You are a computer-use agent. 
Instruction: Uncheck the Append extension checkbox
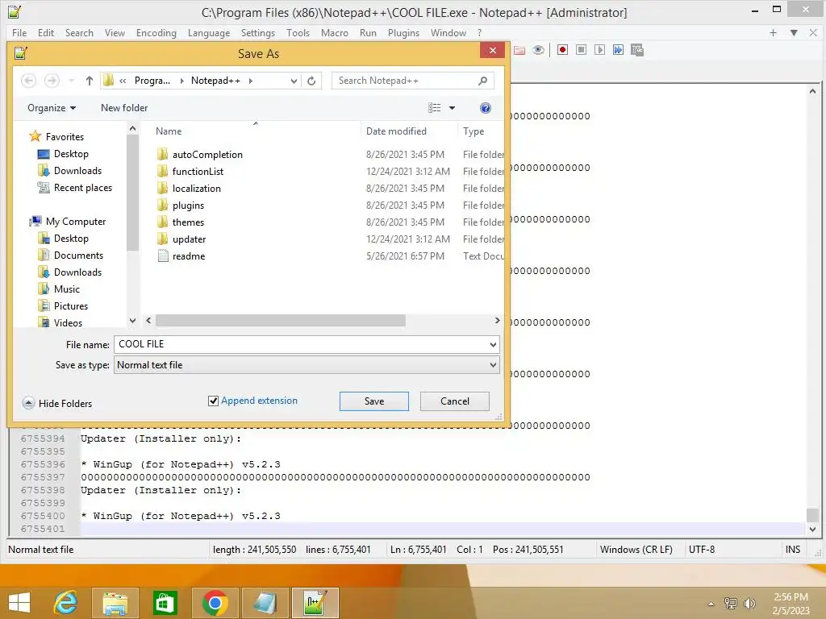pyautogui.click(x=213, y=401)
